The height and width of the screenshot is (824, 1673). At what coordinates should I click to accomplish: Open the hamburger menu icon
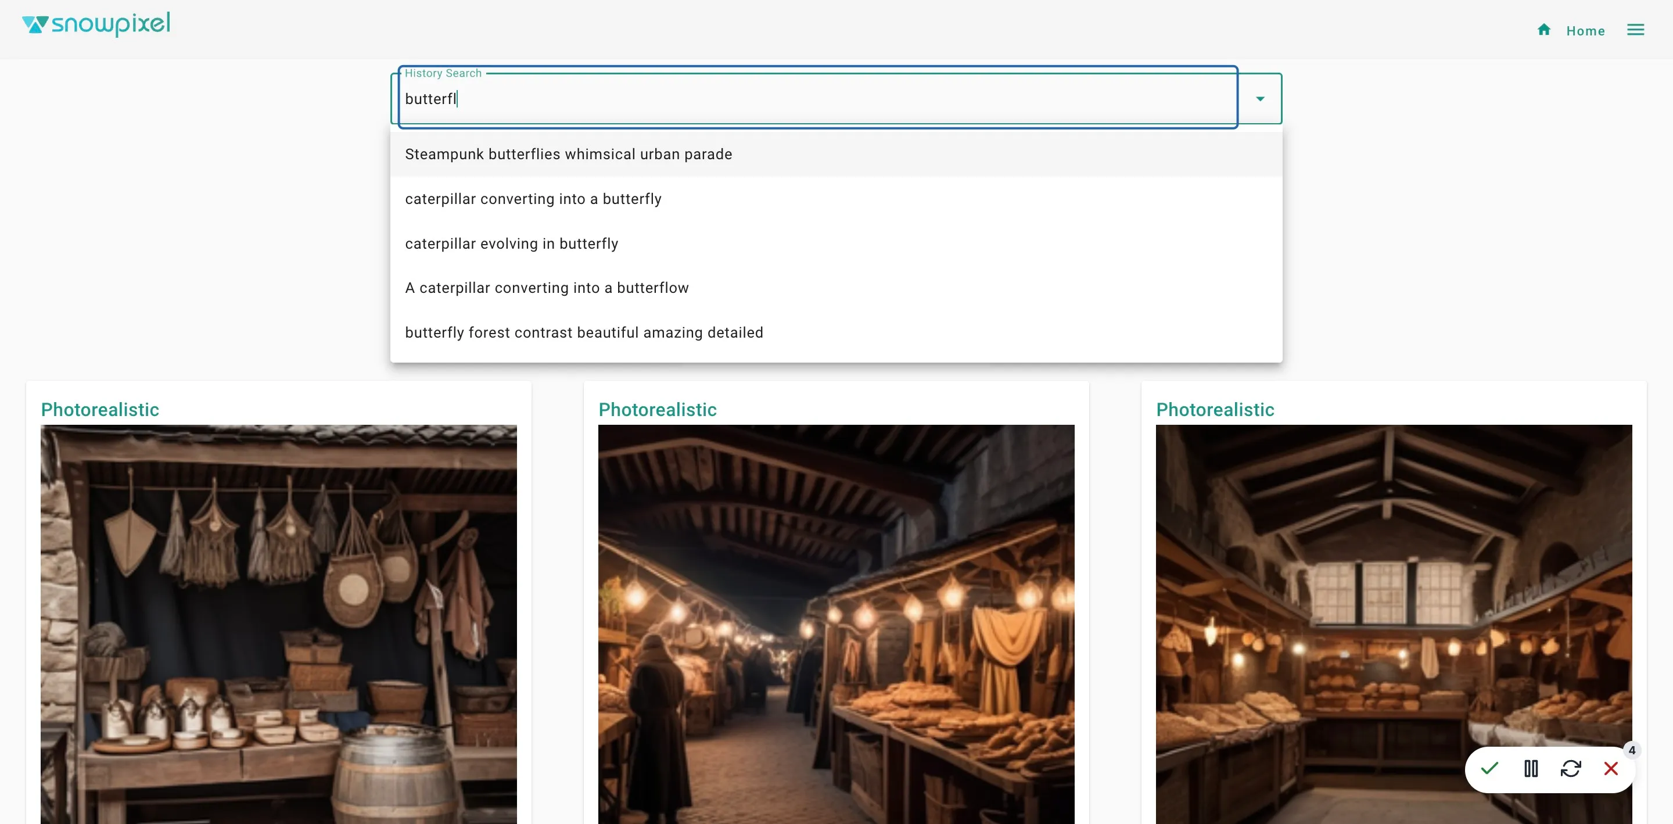(1635, 30)
